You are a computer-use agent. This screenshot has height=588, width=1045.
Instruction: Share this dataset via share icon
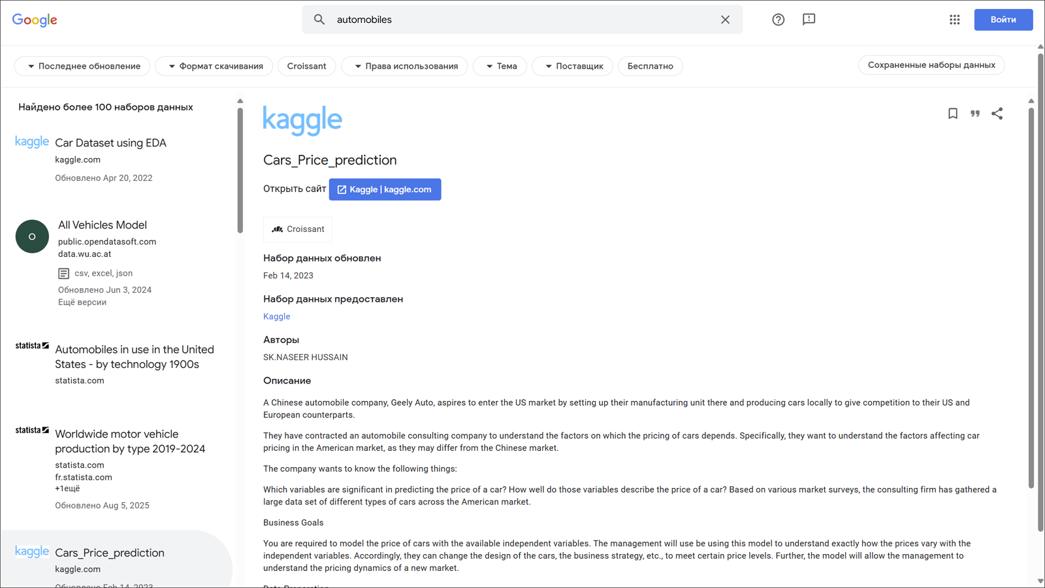pos(997,114)
